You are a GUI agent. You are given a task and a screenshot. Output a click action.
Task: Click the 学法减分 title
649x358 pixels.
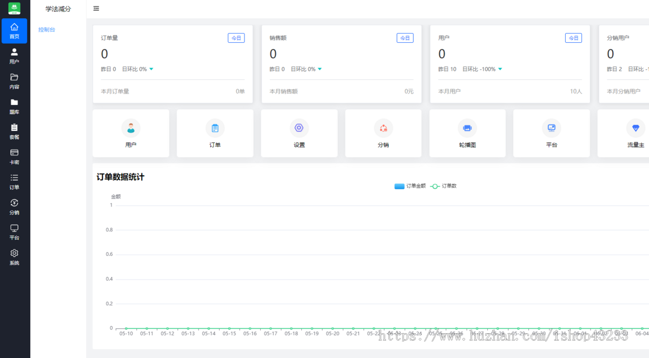pyautogui.click(x=58, y=9)
